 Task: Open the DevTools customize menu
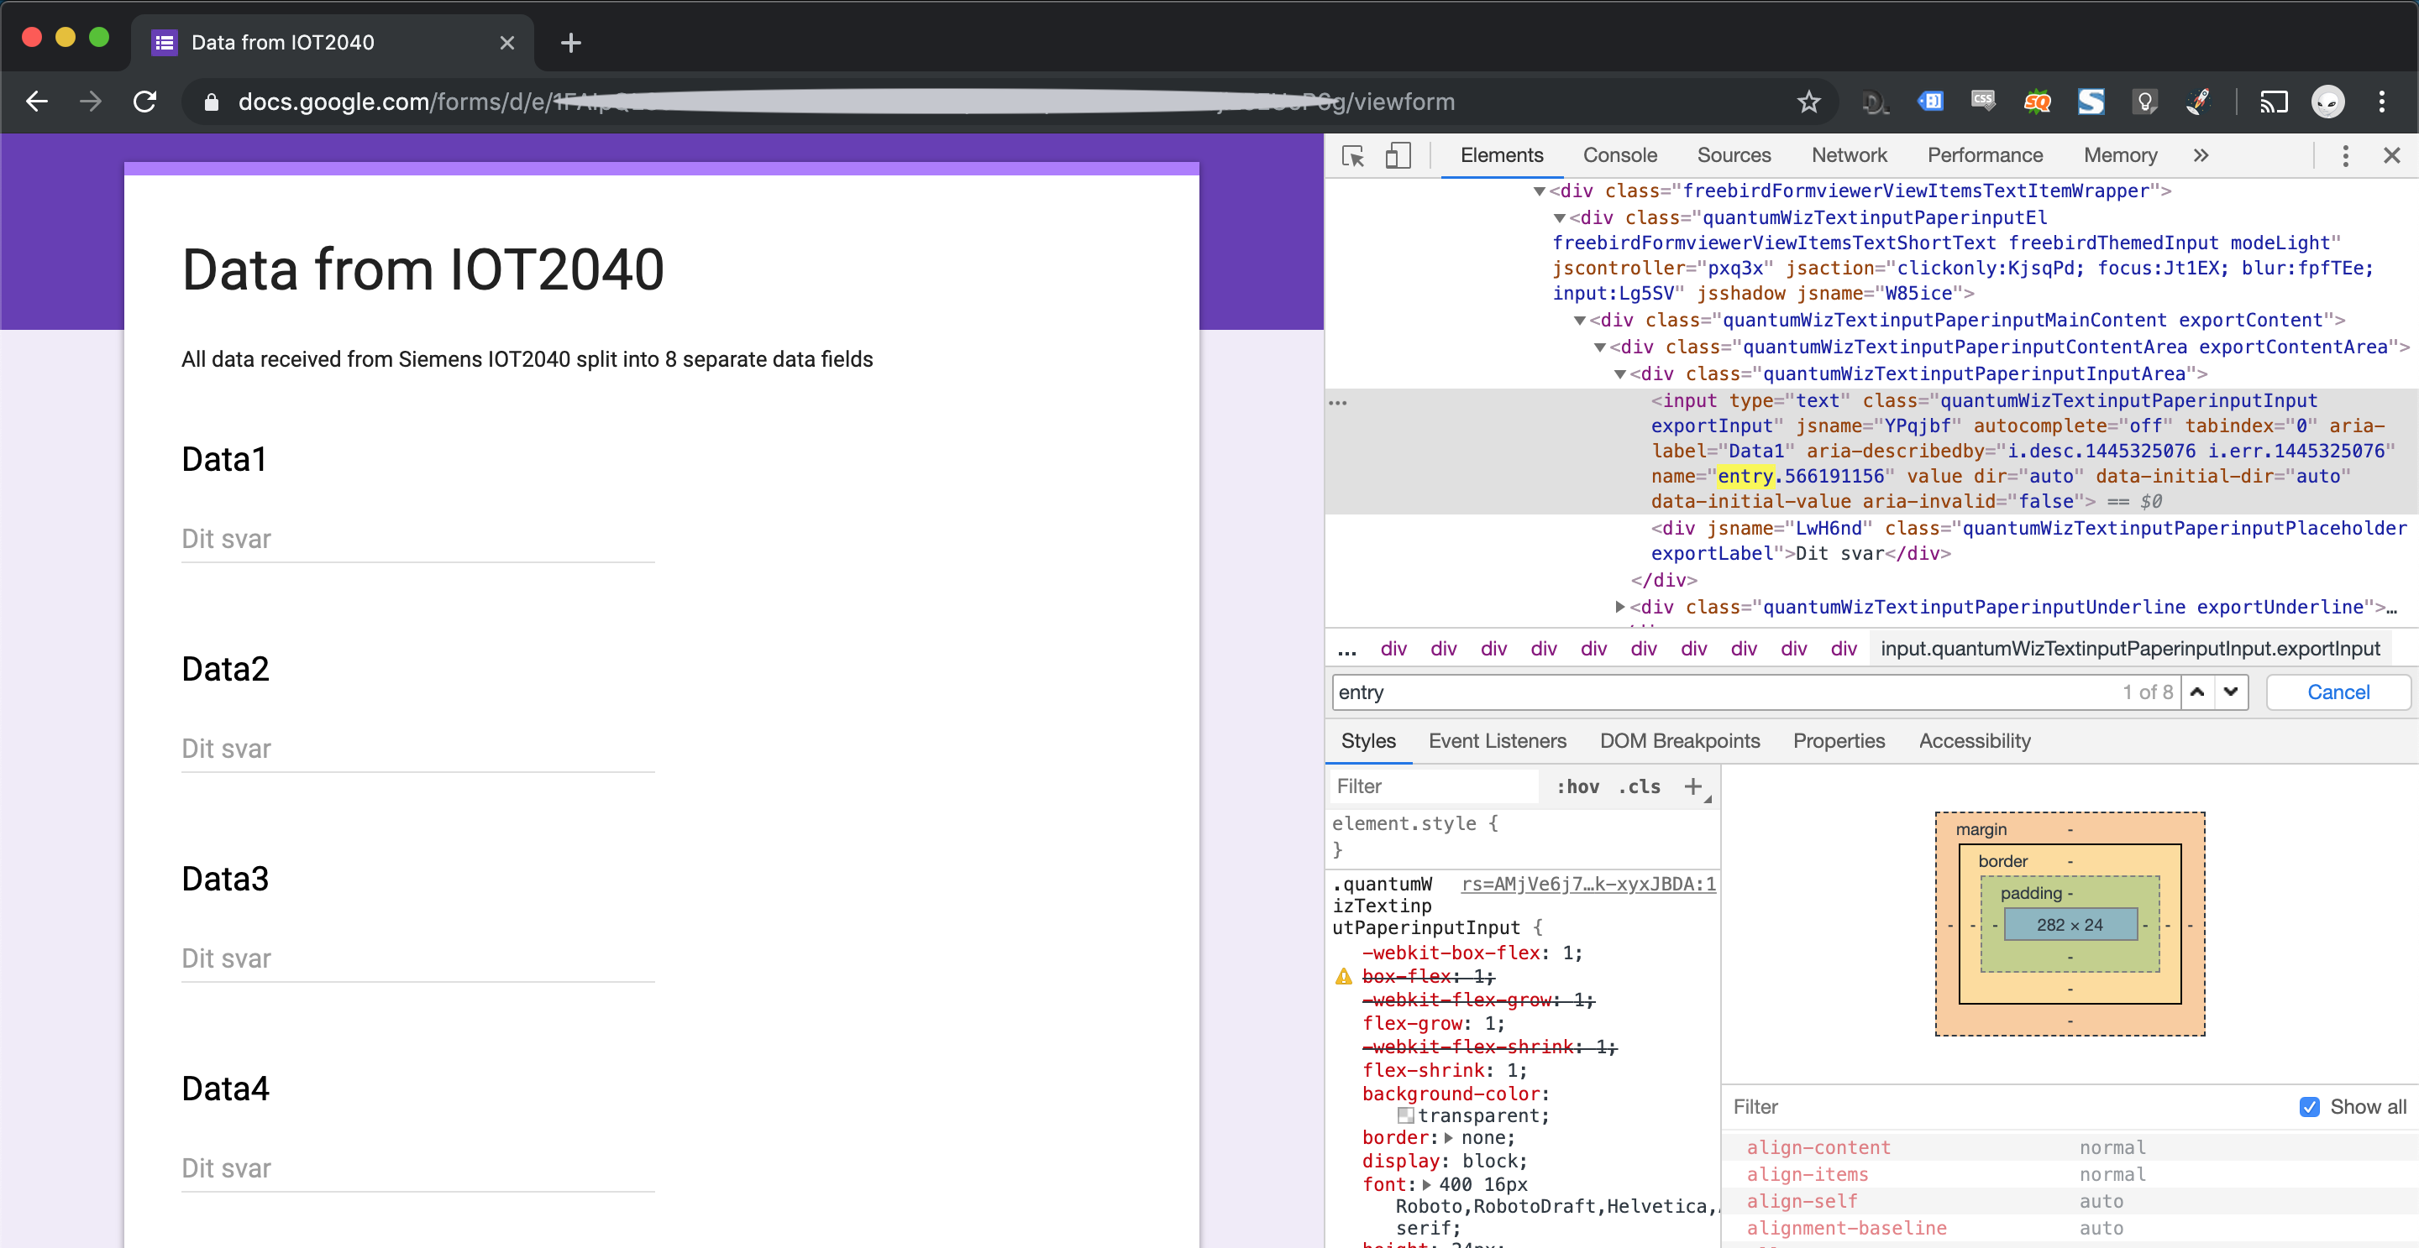(2346, 156)
